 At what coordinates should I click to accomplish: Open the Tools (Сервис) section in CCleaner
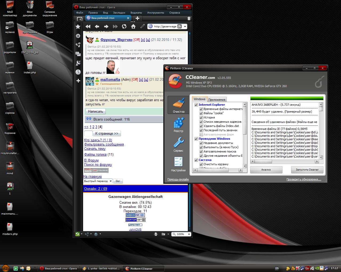click(178, 145)
